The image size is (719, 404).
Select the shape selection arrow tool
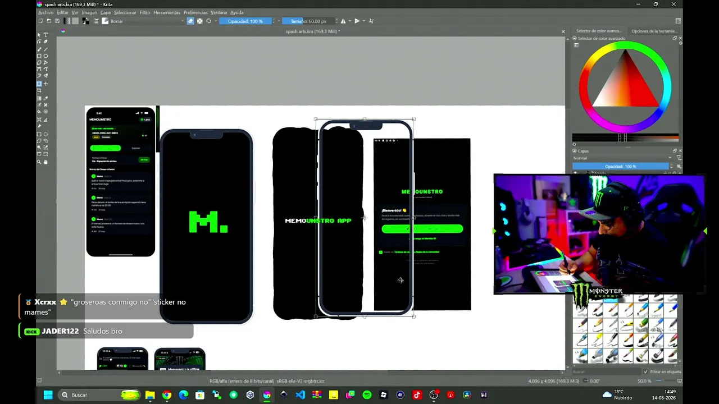[39, 35]
